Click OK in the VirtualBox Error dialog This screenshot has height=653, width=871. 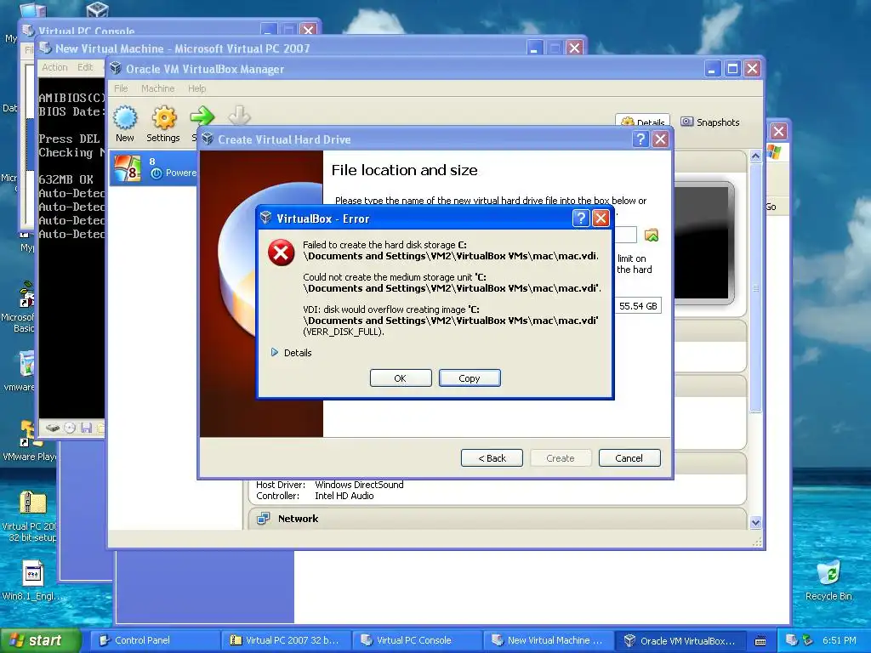click(x=401, y=378)
